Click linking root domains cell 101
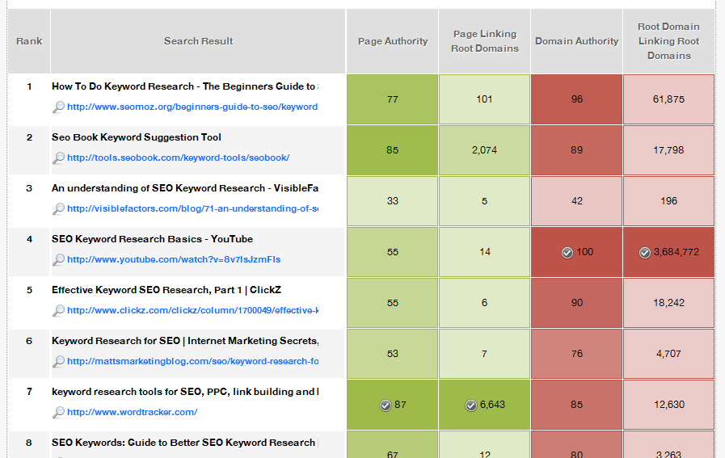The height and width of the screenshot is (458, 725). point(485,99)
